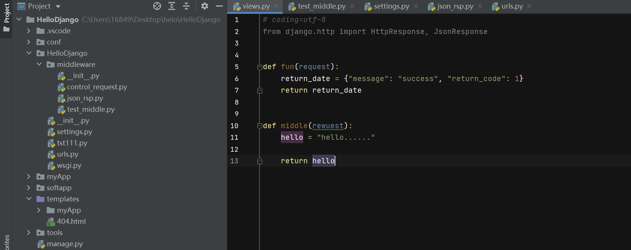The width and height of the screenshot is (631, 250).
Task: Click the highlighted hello variable on line 11
Action: 292,138
